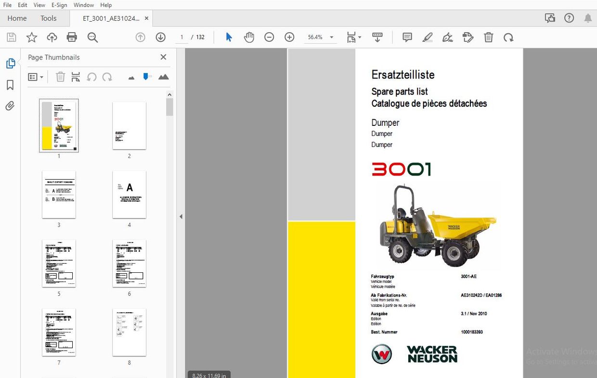Pick the Highlight text tool
The height and width of the screenshot is (378, 597).
(x=428, y=37)
